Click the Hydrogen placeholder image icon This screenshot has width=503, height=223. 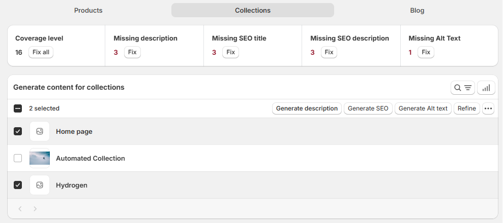tap(40, 185)
